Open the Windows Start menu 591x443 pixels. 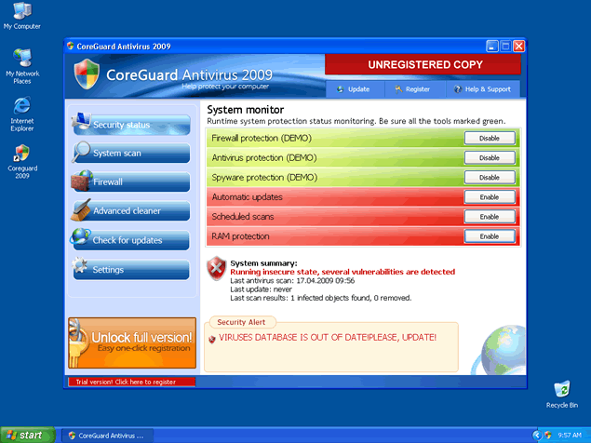25,435
